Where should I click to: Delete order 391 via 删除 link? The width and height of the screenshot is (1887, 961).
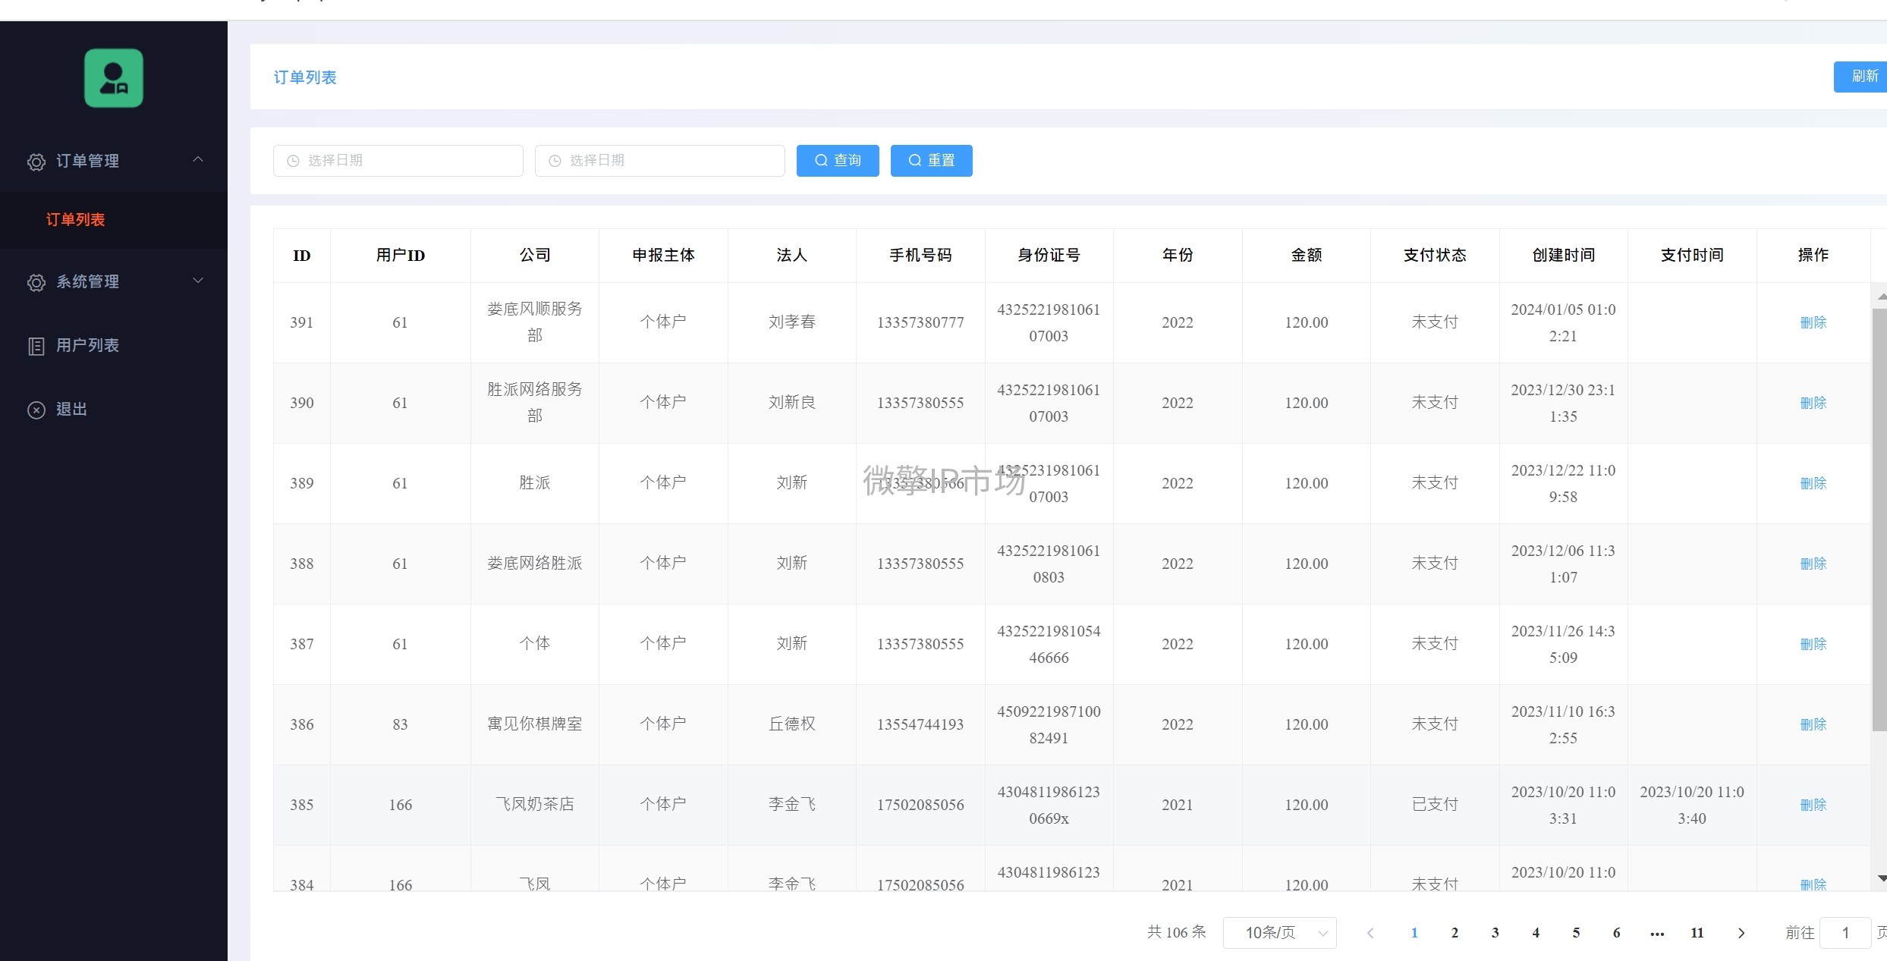(1813, 322)
